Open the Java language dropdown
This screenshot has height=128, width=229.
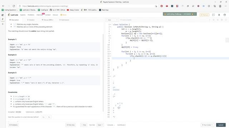[112, 20]
